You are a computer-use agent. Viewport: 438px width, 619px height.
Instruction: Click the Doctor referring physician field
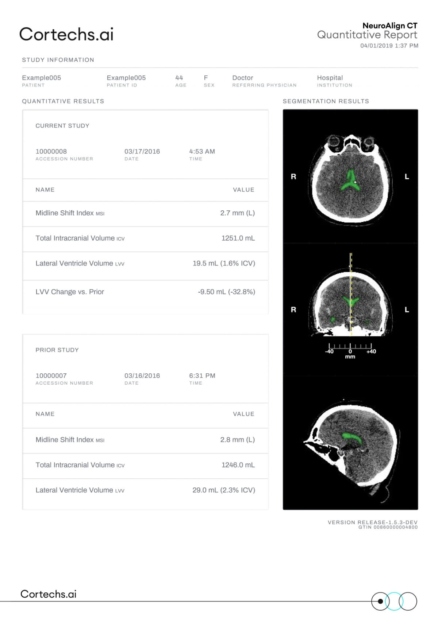pyautogui.click(x=243, y=78)
